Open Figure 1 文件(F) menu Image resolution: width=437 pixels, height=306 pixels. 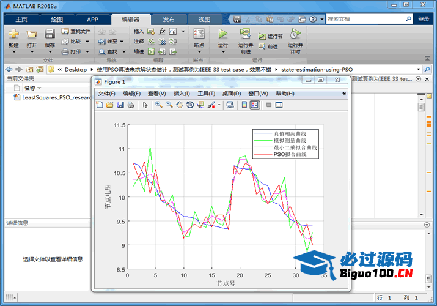(106, 94)
